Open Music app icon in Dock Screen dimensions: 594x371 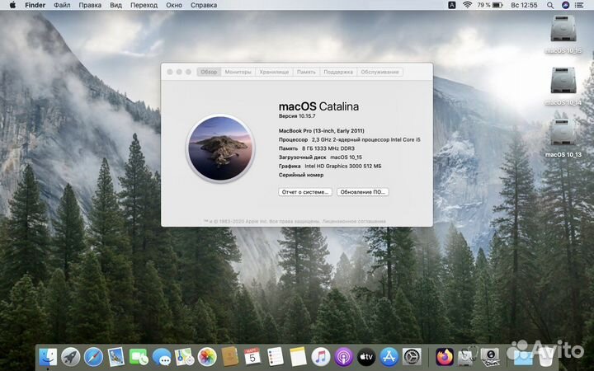tap(321, 357)
